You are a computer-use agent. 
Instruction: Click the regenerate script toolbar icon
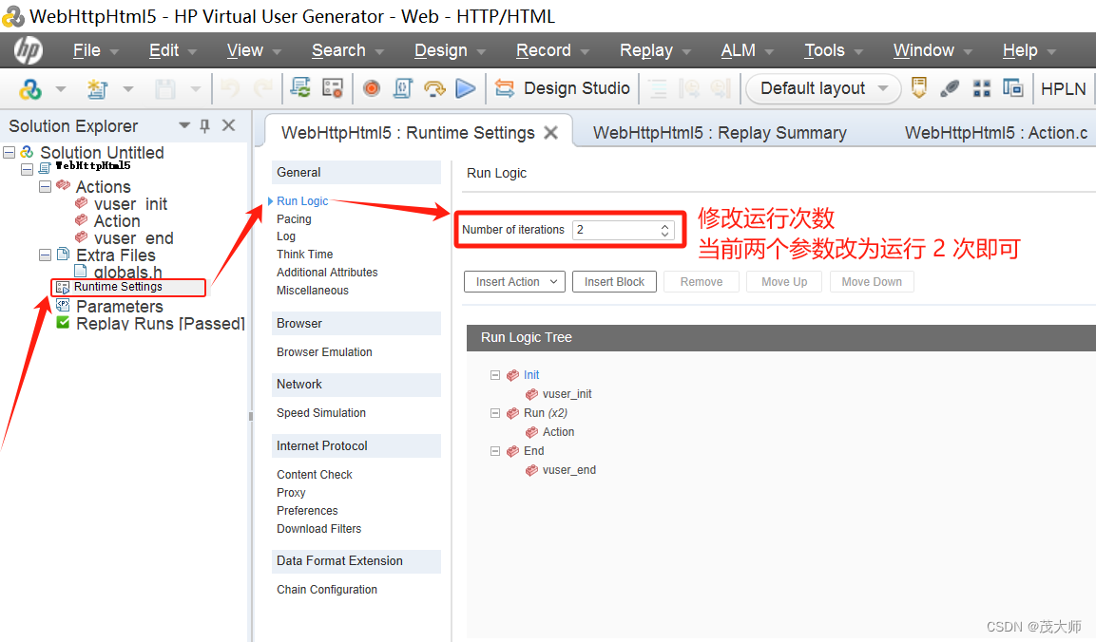(300, 88)
